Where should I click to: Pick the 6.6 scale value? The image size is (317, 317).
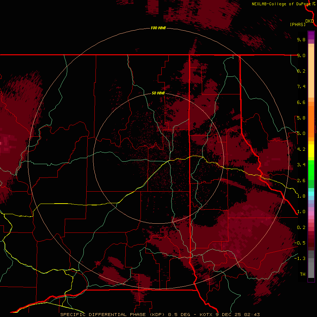301,102
